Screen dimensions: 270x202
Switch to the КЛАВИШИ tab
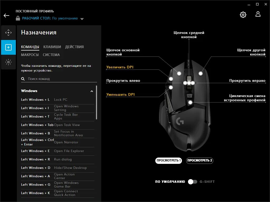[x=52, y=47]
